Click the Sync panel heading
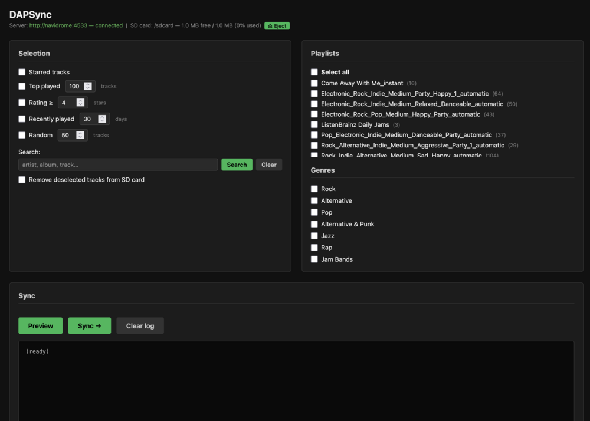The width and height of the screenshot is (590, 421). tap(27, 296)
